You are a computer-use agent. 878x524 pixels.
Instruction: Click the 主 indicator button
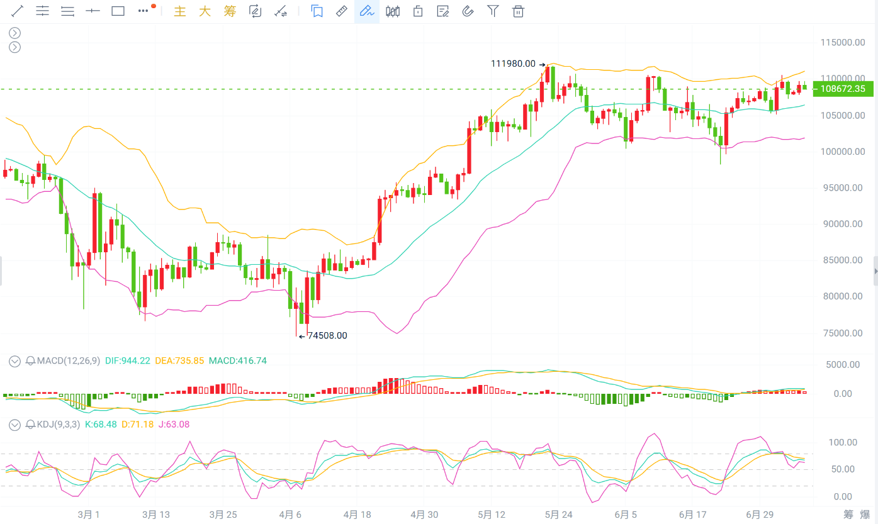point(180,11)
